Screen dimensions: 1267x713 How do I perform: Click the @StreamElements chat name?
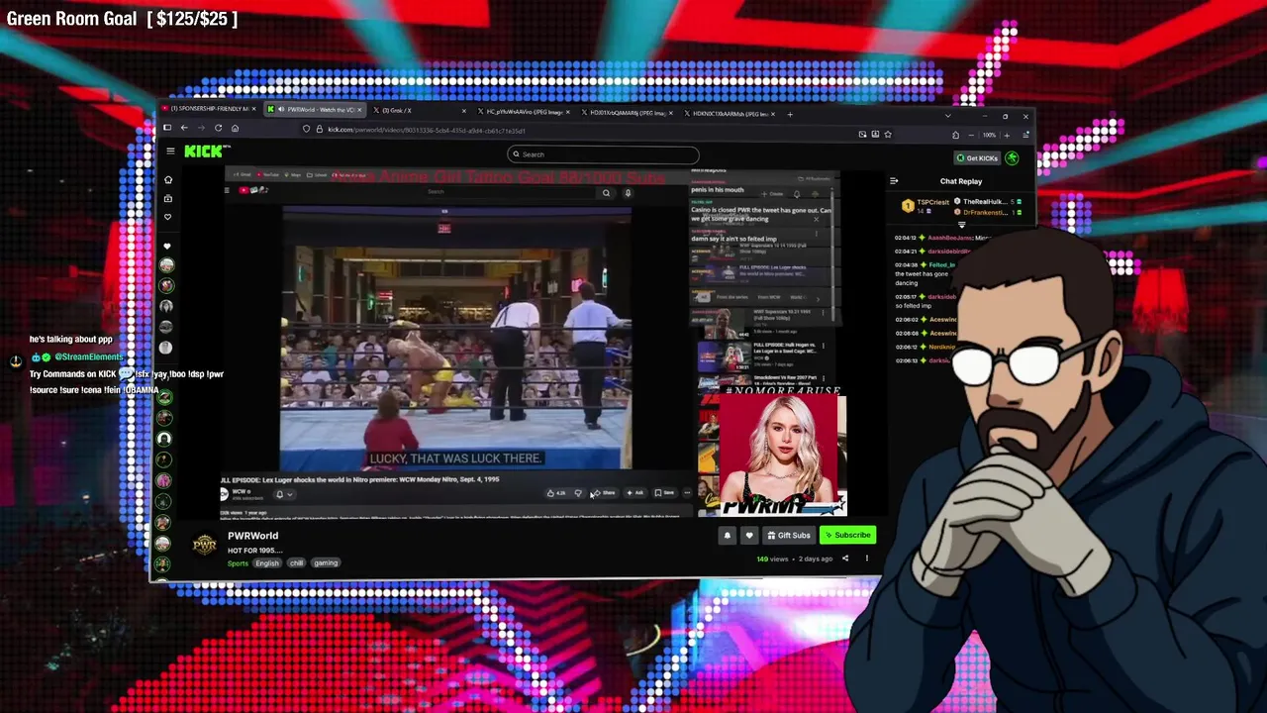point(88,356)
